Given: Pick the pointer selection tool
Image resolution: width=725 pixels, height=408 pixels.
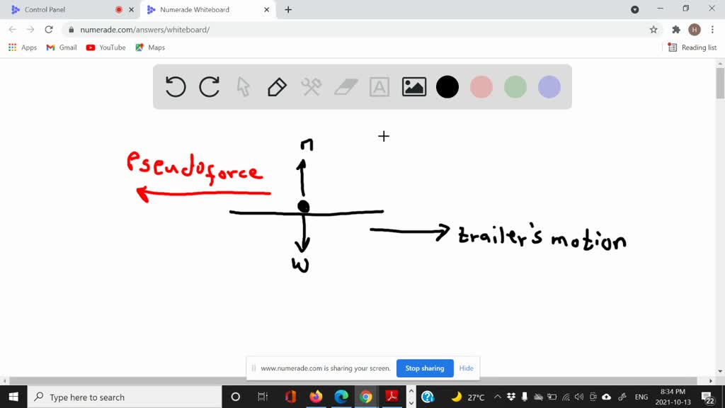Looking at the screenshot, I should (x=244, y=87).
